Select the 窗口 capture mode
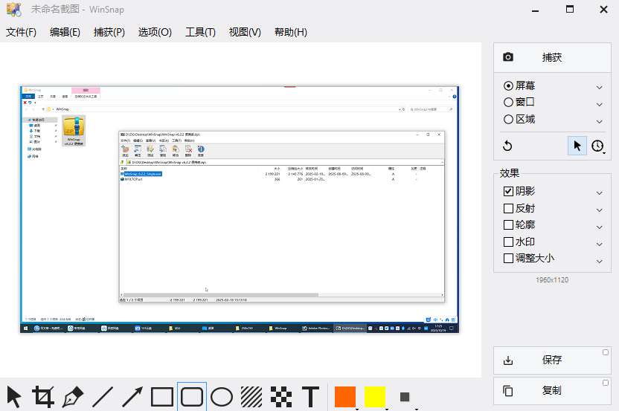The height and width of the screenshot is (411, 619). pos(519,102)
